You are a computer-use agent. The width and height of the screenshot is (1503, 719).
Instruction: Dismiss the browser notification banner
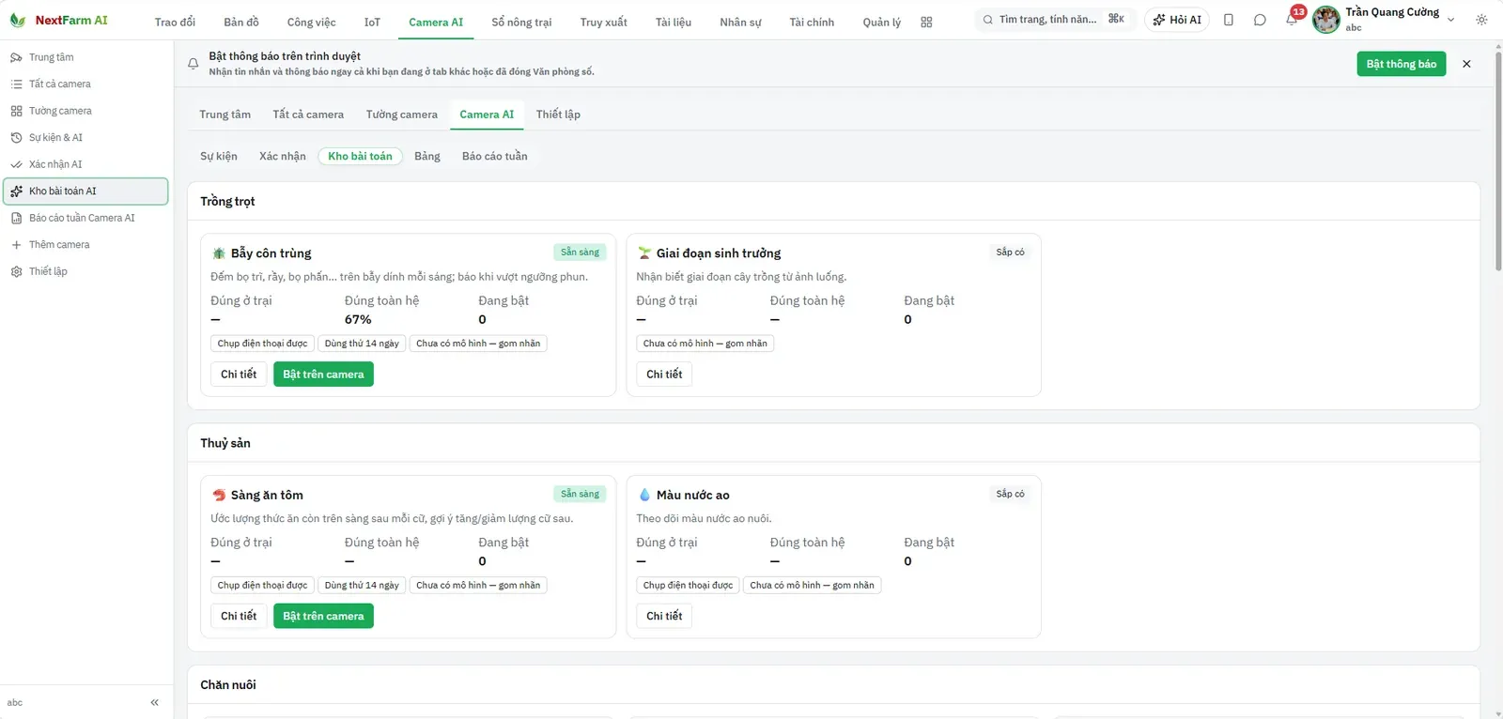(1466, 64)
